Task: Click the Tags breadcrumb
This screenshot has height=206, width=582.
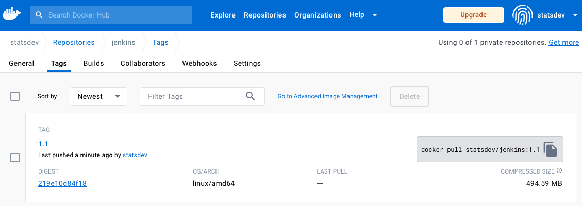Action: [160, 42]
